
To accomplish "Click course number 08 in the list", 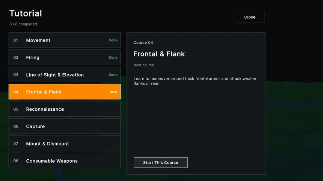I will (x=16, y=161).
